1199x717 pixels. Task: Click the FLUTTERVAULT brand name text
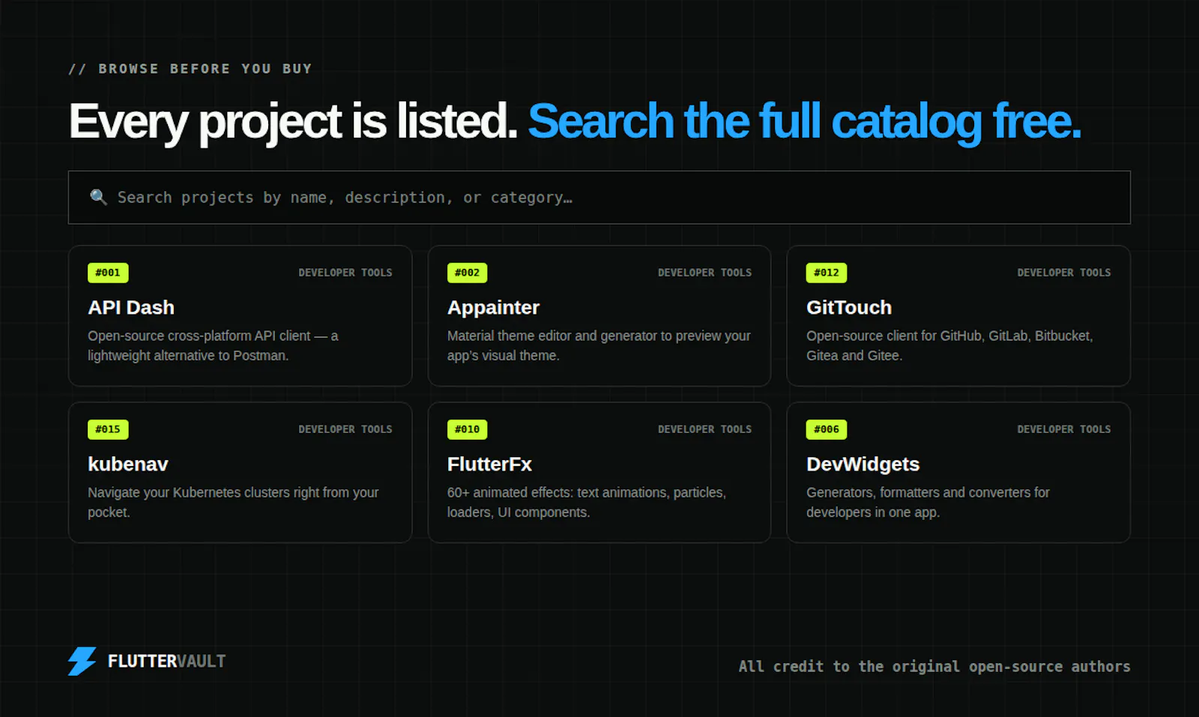pyautogui.click(x=166, y=661)
